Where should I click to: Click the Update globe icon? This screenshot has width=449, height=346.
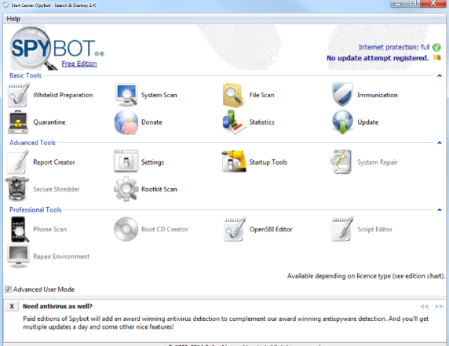342,122
